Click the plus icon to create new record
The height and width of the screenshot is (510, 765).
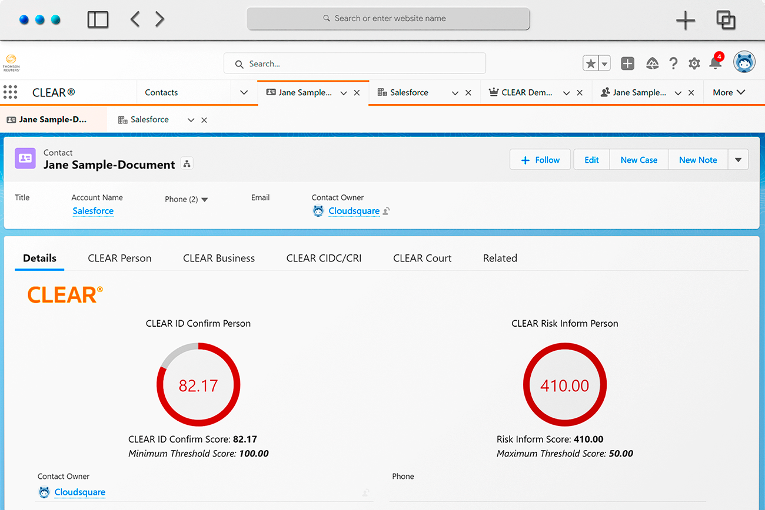(627, 63)
